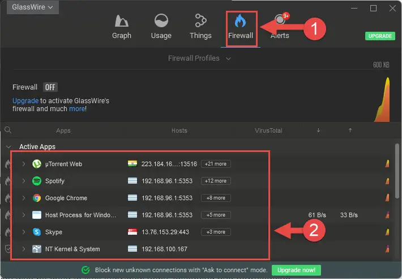Toggle the firewall flame for Skype

[x=8, y=232]
